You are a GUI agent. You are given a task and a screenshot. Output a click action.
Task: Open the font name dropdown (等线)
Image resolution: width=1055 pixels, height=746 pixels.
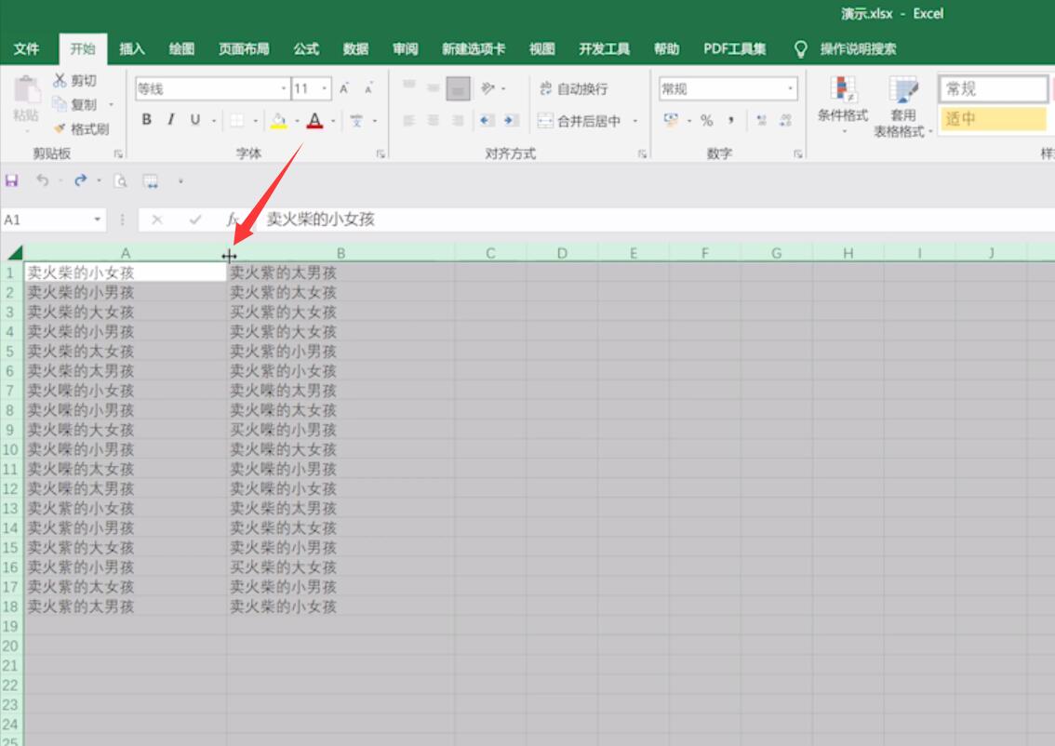[x=283, y=88]
